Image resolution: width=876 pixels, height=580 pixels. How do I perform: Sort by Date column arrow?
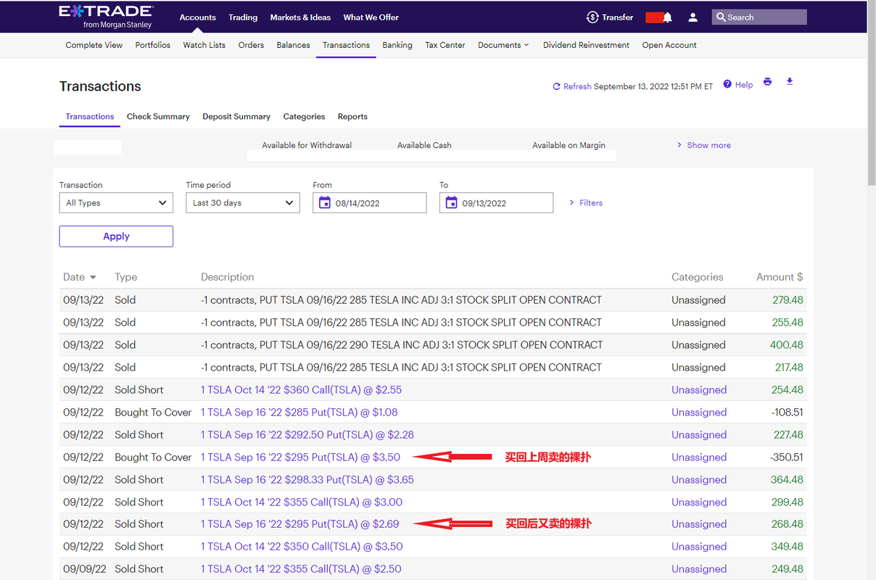tap(92, 278)
